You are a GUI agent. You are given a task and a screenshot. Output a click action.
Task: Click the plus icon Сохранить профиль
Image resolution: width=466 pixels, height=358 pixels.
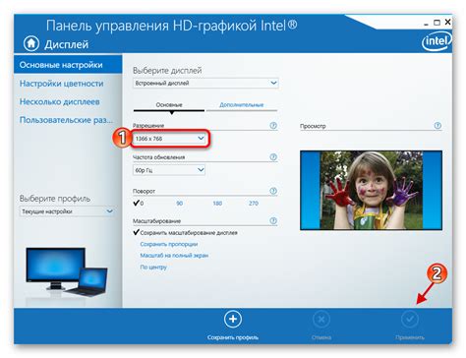(233, 319)
